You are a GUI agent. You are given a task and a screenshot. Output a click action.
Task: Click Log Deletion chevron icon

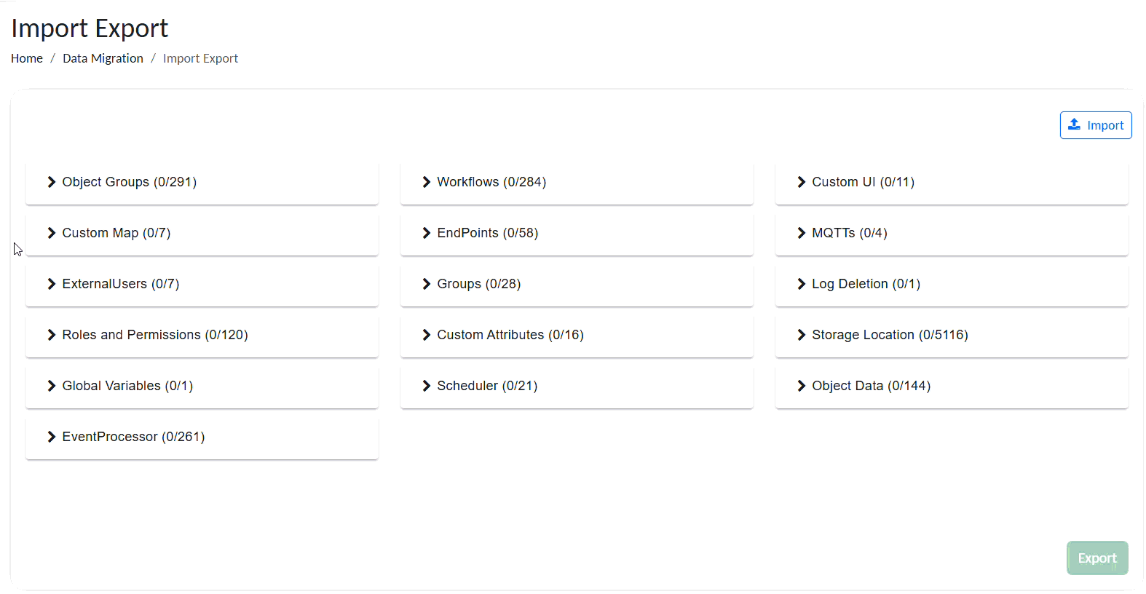pos(802,284)
